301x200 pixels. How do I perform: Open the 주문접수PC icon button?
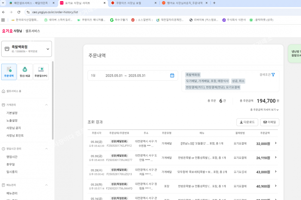(41, 72)
